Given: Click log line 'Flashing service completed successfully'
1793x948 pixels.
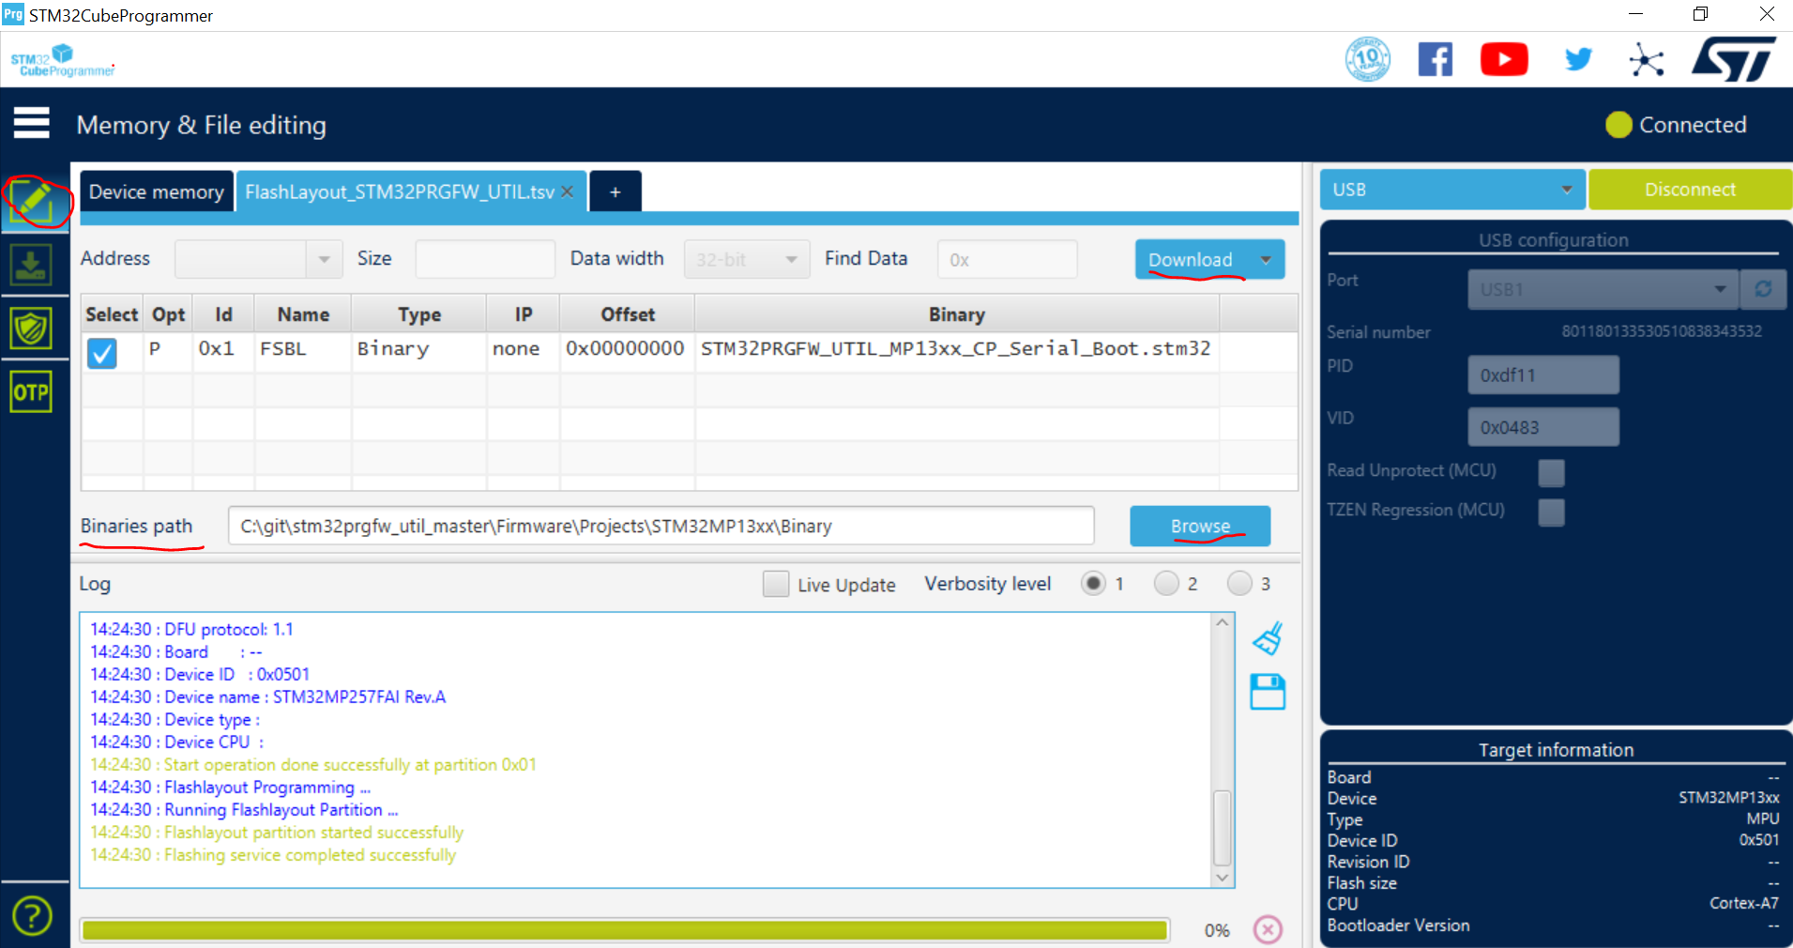Looking at the screenshot, I should pyautogui.click(x=273, y=855).
